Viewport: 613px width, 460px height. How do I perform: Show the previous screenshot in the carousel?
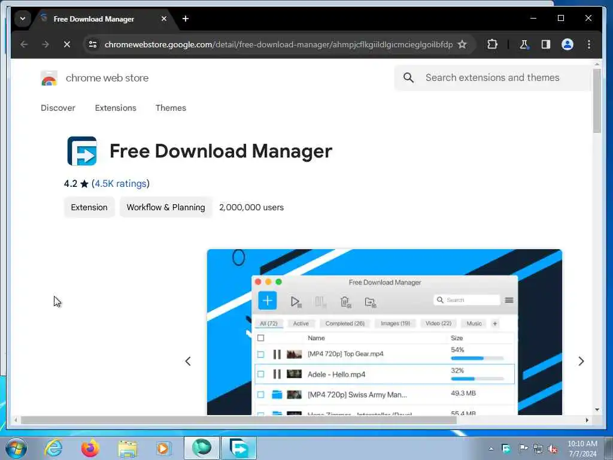click(188, 361)
